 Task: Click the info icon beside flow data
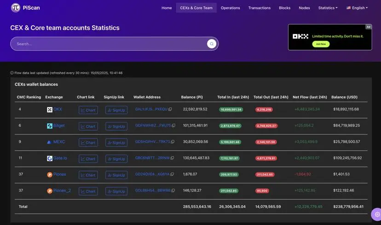12,73
